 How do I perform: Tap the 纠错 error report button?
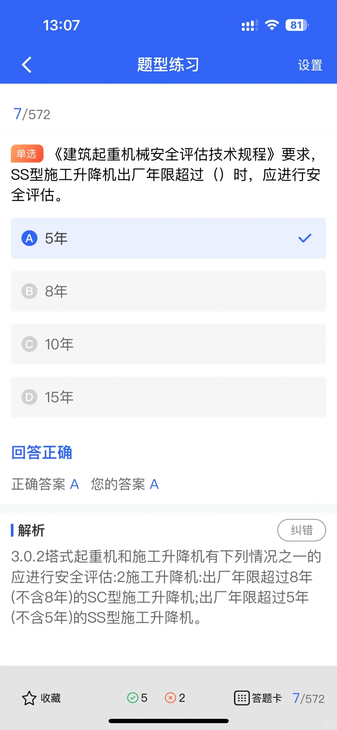(302, 530)
